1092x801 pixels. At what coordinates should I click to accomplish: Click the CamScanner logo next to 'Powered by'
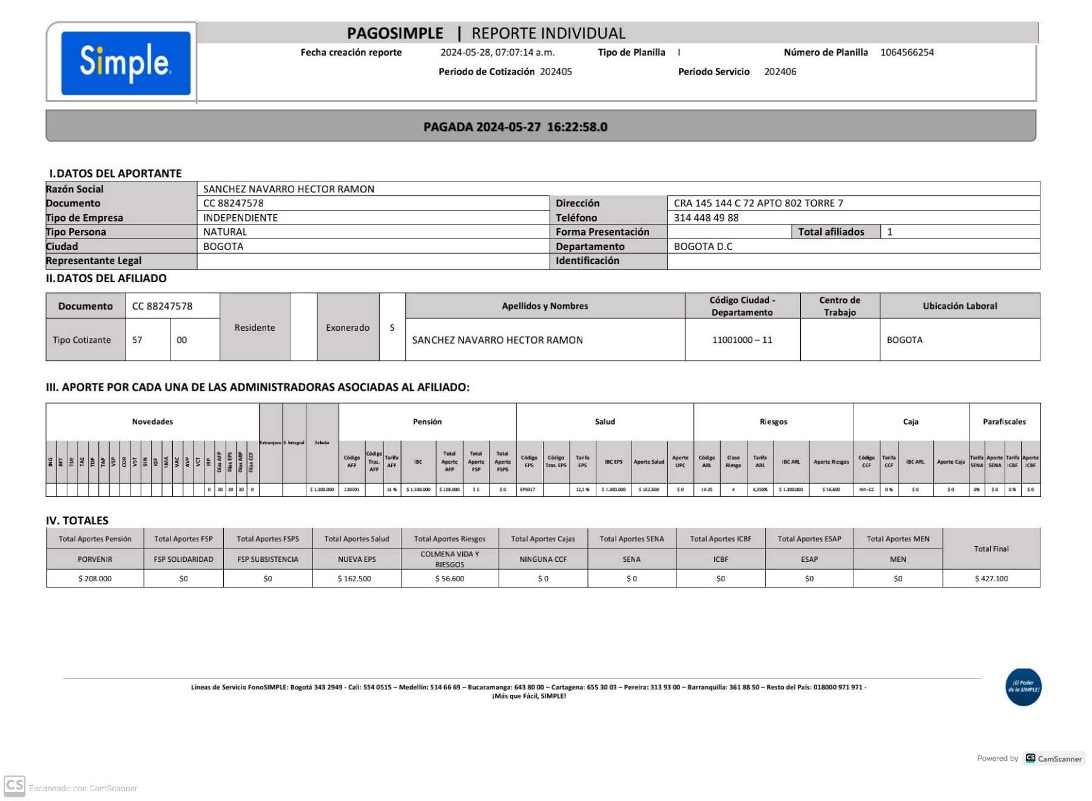(x=1054, y=759)
